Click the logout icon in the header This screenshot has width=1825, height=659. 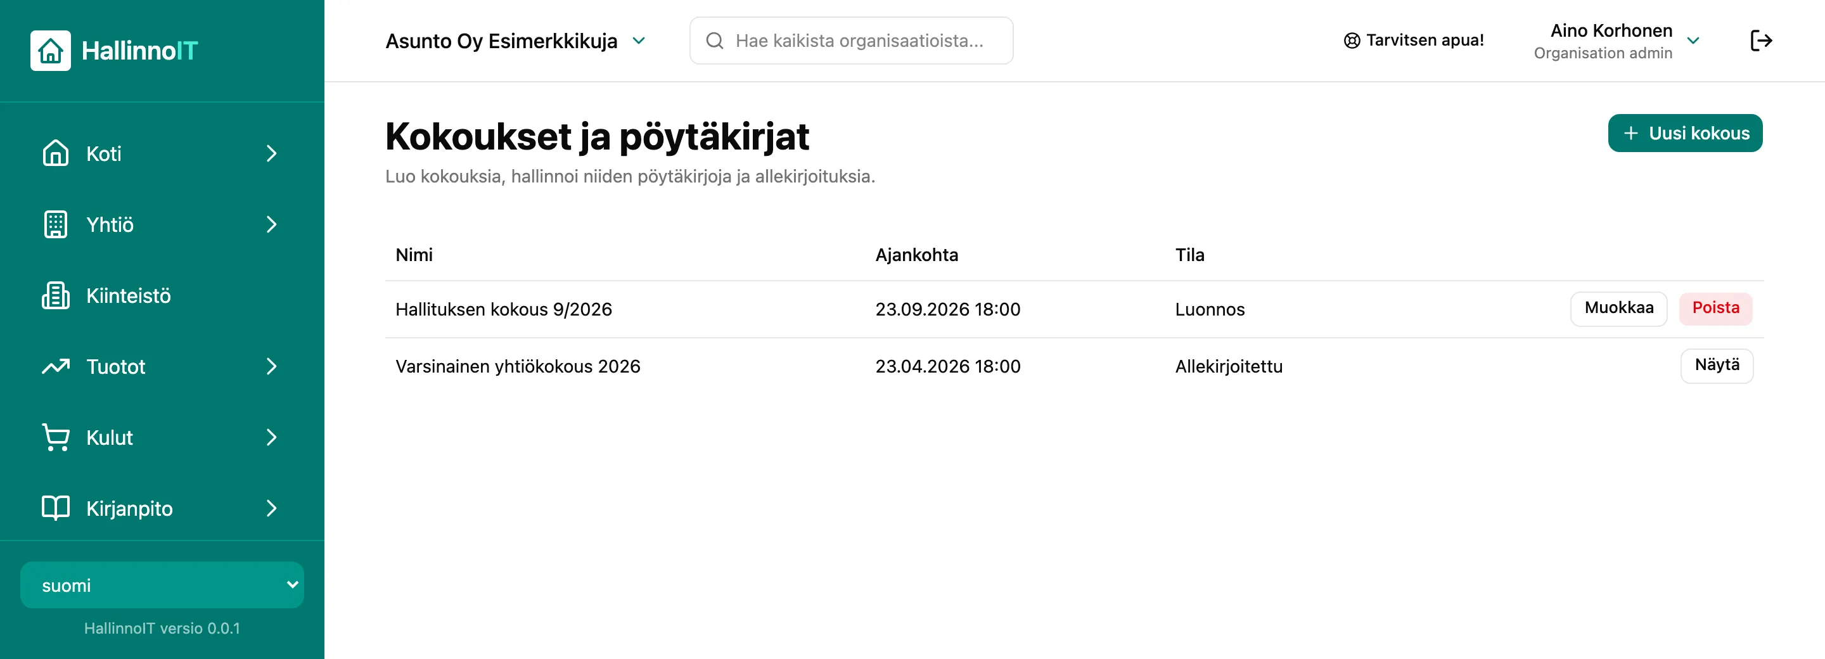tap(1760, 41)
